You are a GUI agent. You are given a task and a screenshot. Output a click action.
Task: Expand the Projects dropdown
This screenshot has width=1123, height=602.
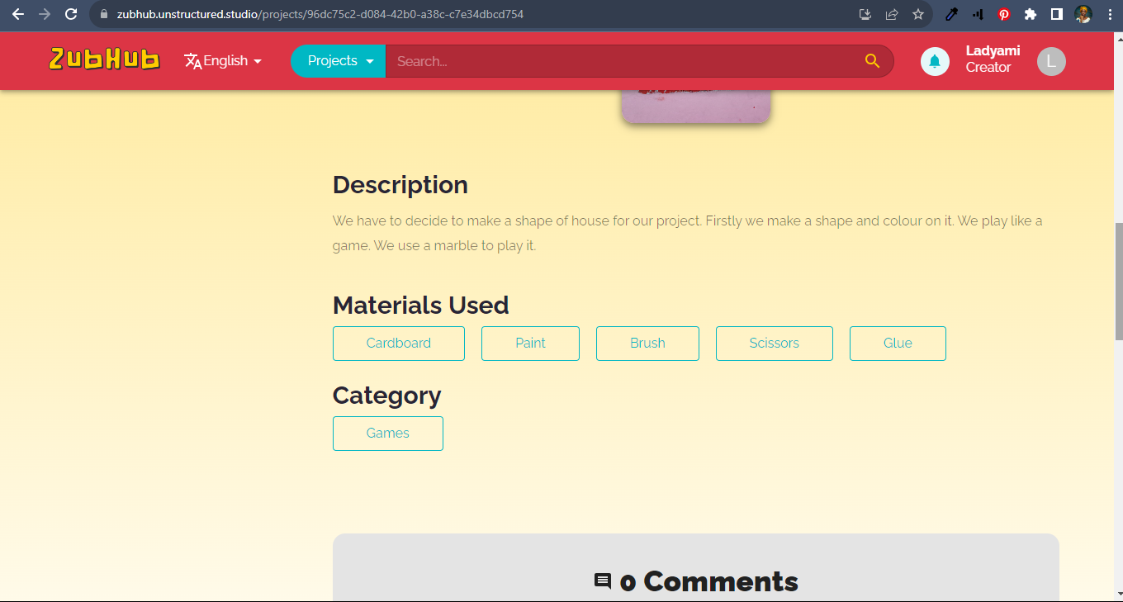(338, 60)
